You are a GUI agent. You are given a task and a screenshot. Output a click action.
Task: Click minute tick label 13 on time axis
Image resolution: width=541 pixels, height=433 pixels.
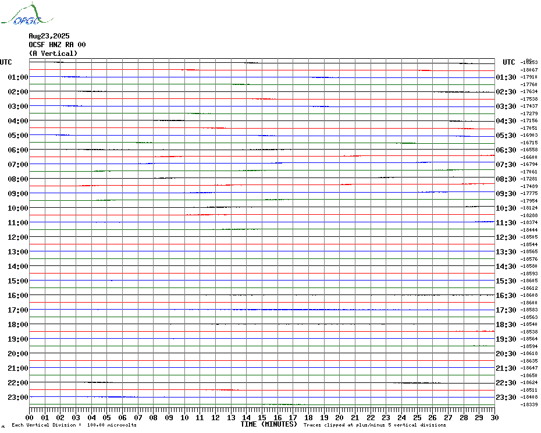click(231, 418)
